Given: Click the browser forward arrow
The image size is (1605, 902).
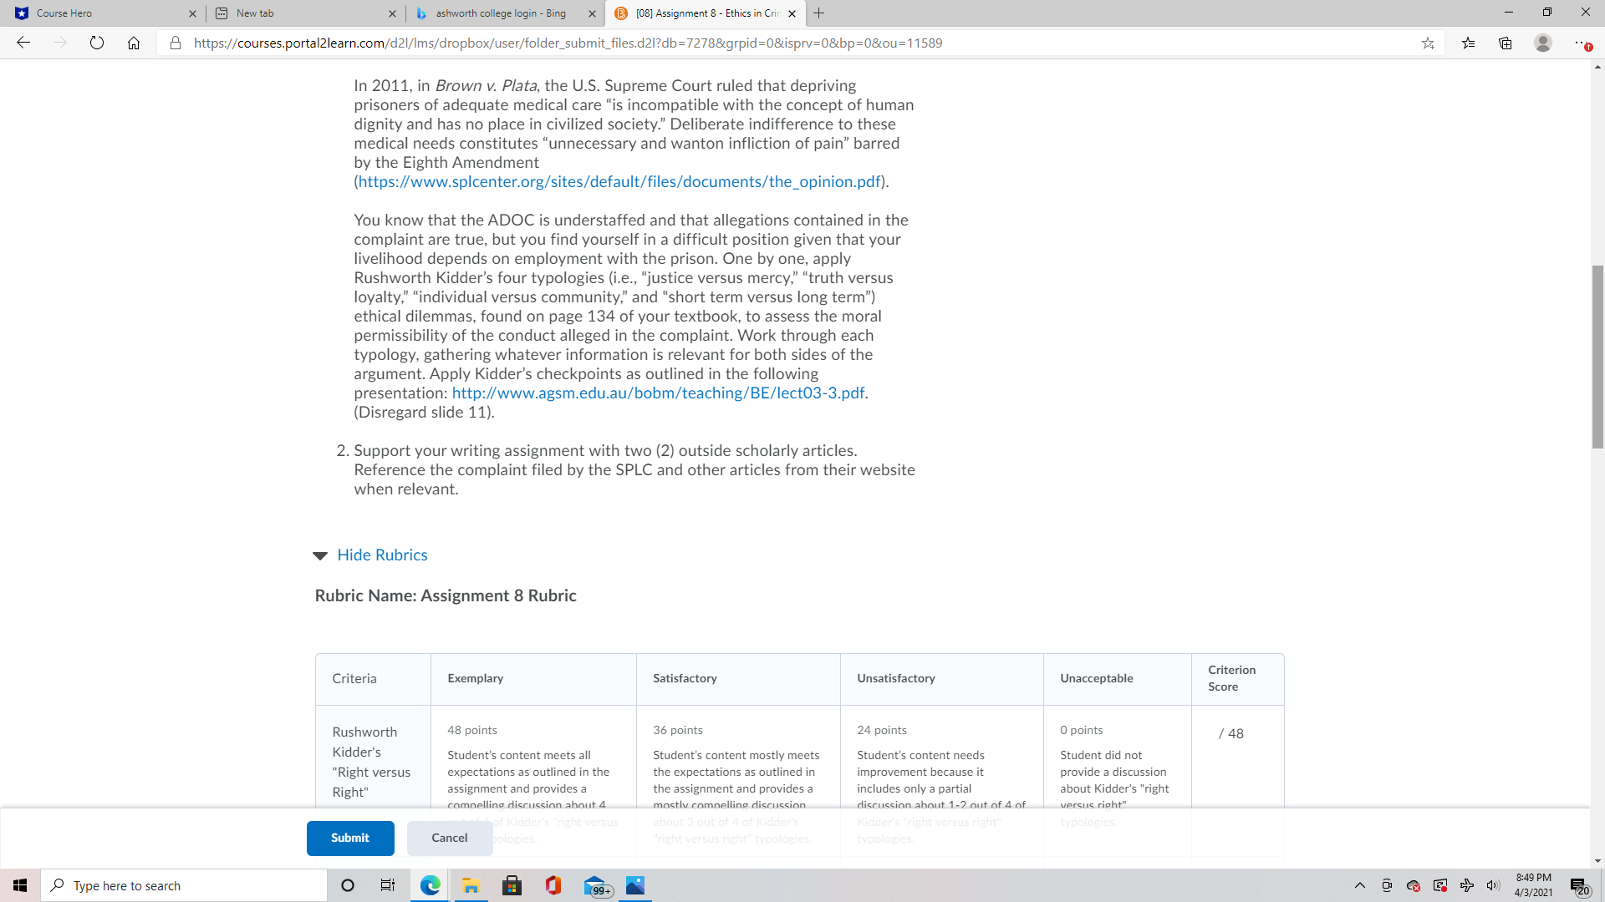Looking at the screenshot, I should (60, 43).
